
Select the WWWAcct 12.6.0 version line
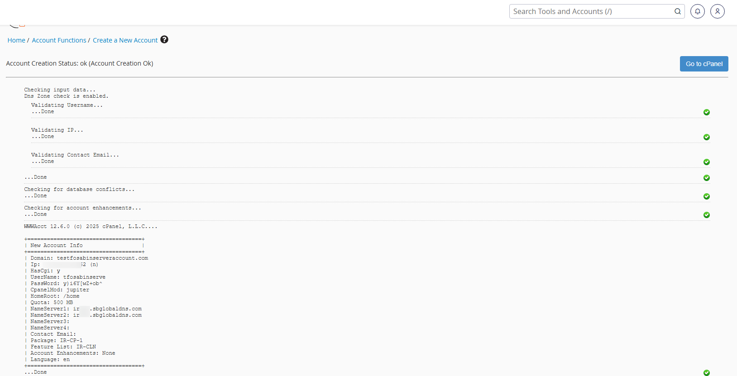coord(91,227)
